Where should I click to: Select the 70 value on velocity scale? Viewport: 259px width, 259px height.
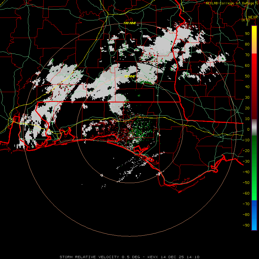pos(247,55)
